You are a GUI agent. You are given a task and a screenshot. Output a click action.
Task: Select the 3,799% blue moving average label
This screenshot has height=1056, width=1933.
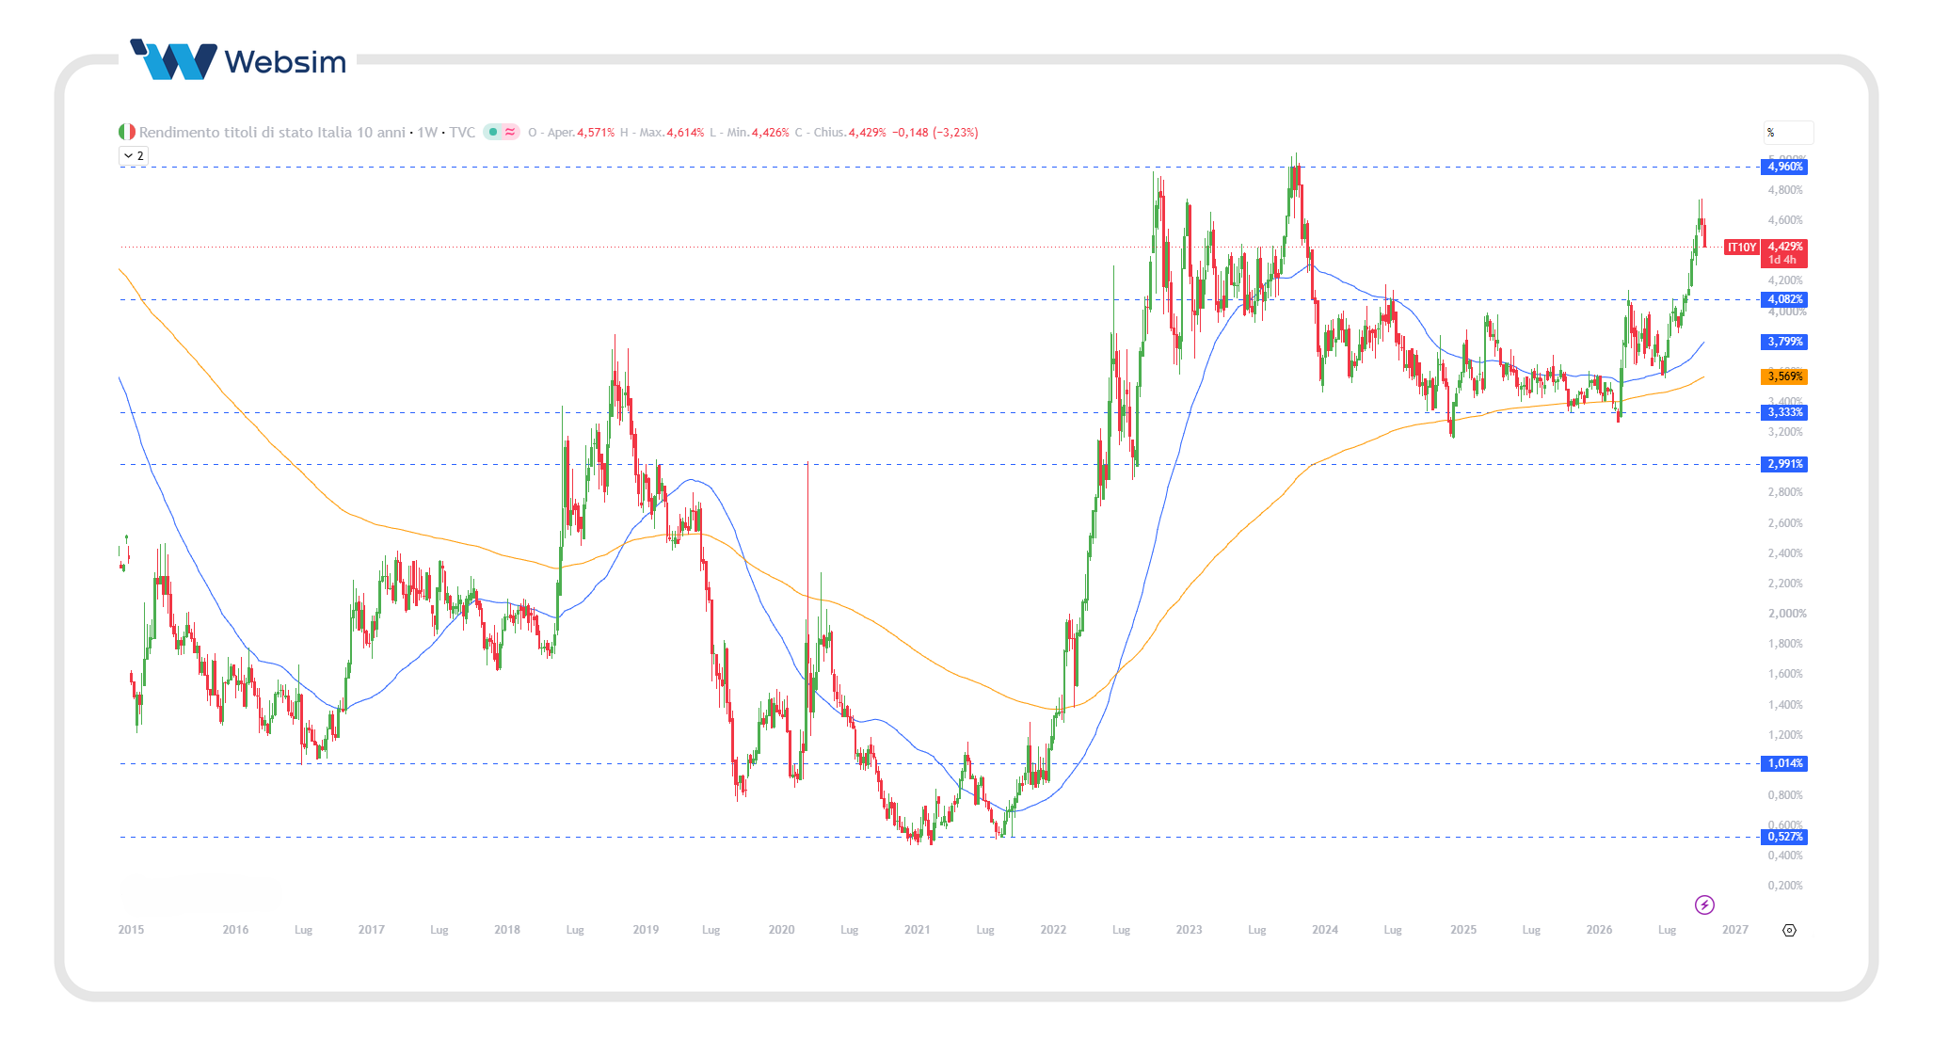pos(1784,342)
